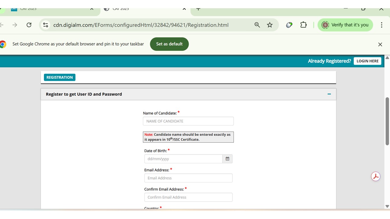Viewport: 390px width, 219px height.
Task: Click the forward navigation arrow
Action: pyautogui.click(x=15, y=25)
